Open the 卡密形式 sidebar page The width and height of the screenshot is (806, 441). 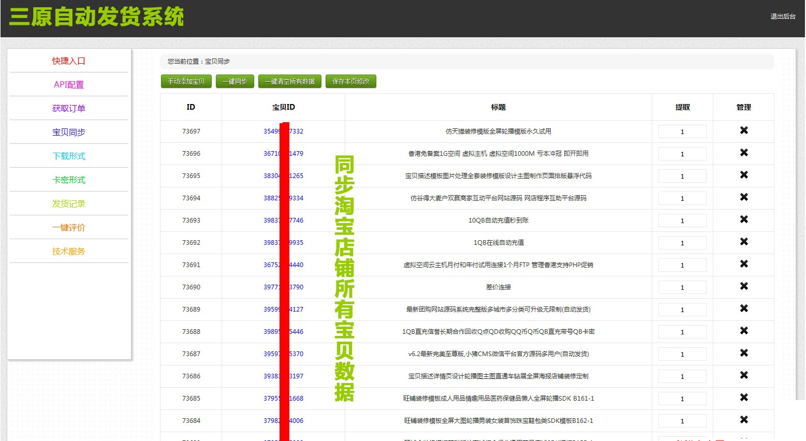(69, 180)
